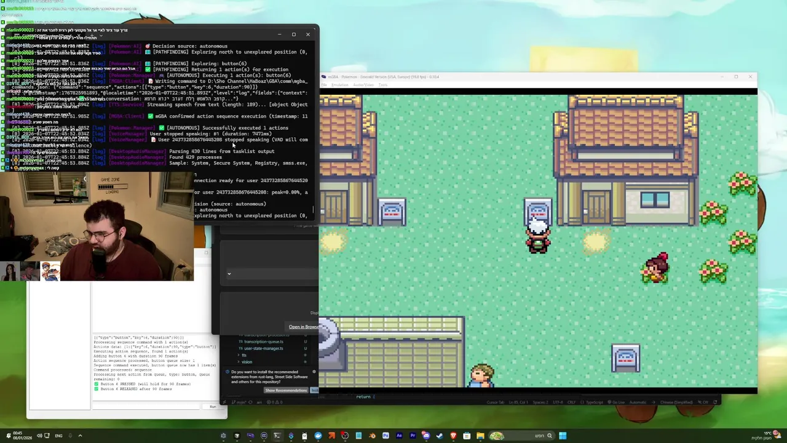Open transcription-queue.ts in explorer
787x443 pixels.
point(264,341)
